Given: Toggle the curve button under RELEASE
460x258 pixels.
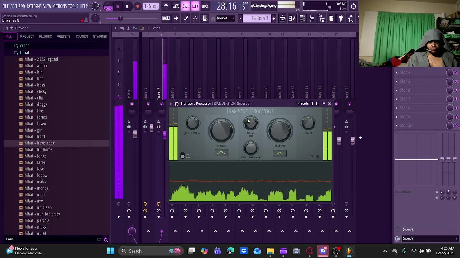Looking at the screenshot, I should 280,153.
